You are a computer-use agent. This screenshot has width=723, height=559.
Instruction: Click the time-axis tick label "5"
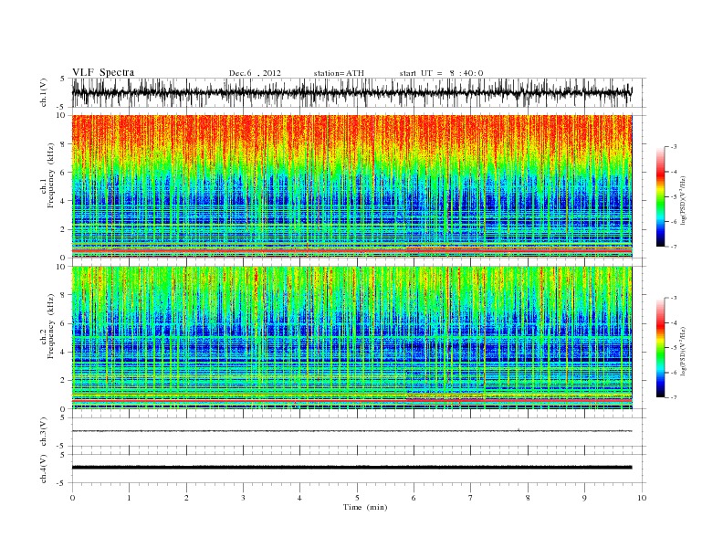click(357, 498)
